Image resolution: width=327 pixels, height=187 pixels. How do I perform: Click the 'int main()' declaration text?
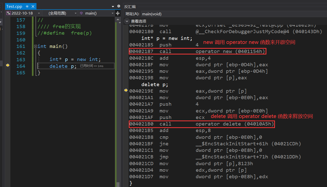pos(53,46)
